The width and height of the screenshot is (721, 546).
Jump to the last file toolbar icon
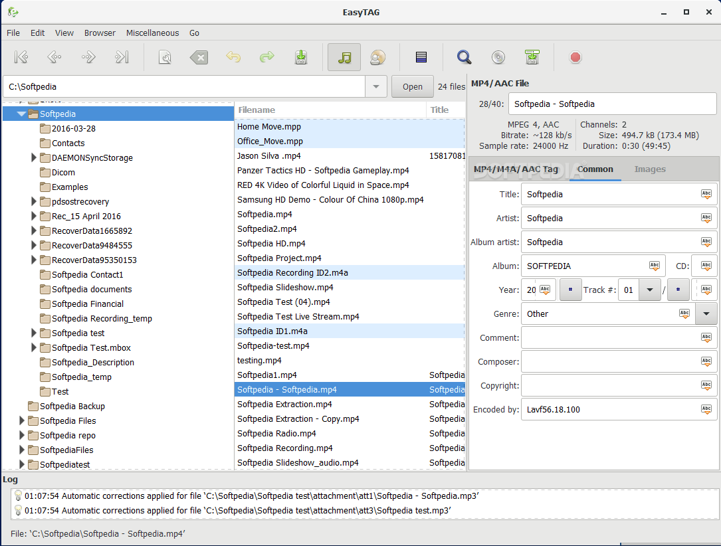[122, 57]
